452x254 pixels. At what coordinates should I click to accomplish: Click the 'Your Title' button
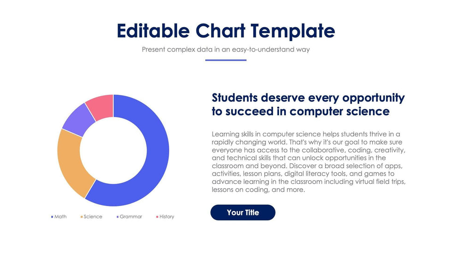tap(243, 213)
